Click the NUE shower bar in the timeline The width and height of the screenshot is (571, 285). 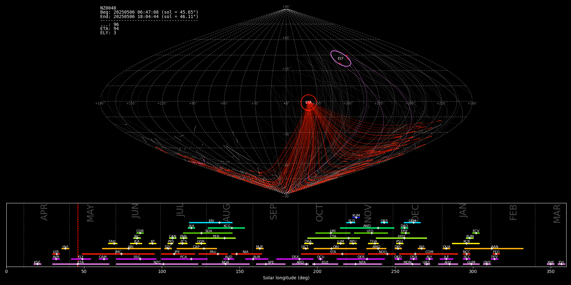260,249
